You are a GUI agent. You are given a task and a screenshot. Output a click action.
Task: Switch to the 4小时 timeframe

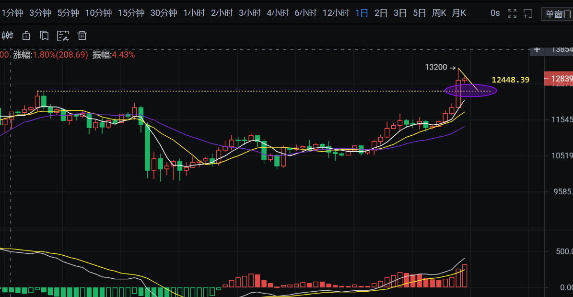(x=278, y=13)
